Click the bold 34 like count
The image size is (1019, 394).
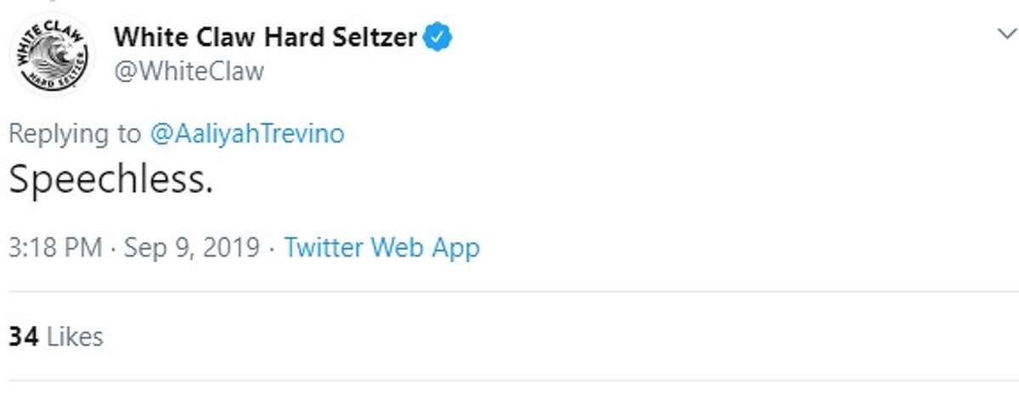pyautogui.click(x=24, y=336)
